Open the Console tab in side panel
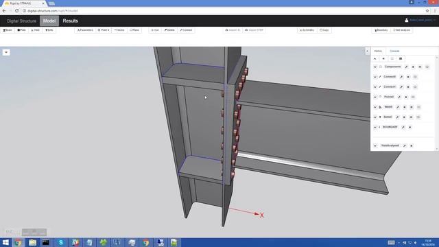Viewport: 439px width, 247px height. pos(394,51)
